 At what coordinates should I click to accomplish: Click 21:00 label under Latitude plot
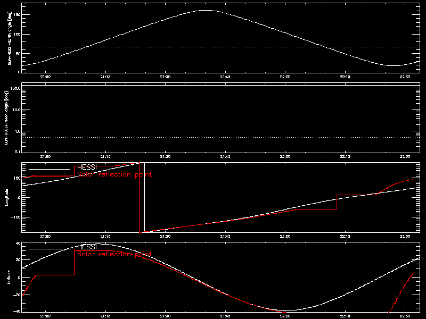coord(45,316)
